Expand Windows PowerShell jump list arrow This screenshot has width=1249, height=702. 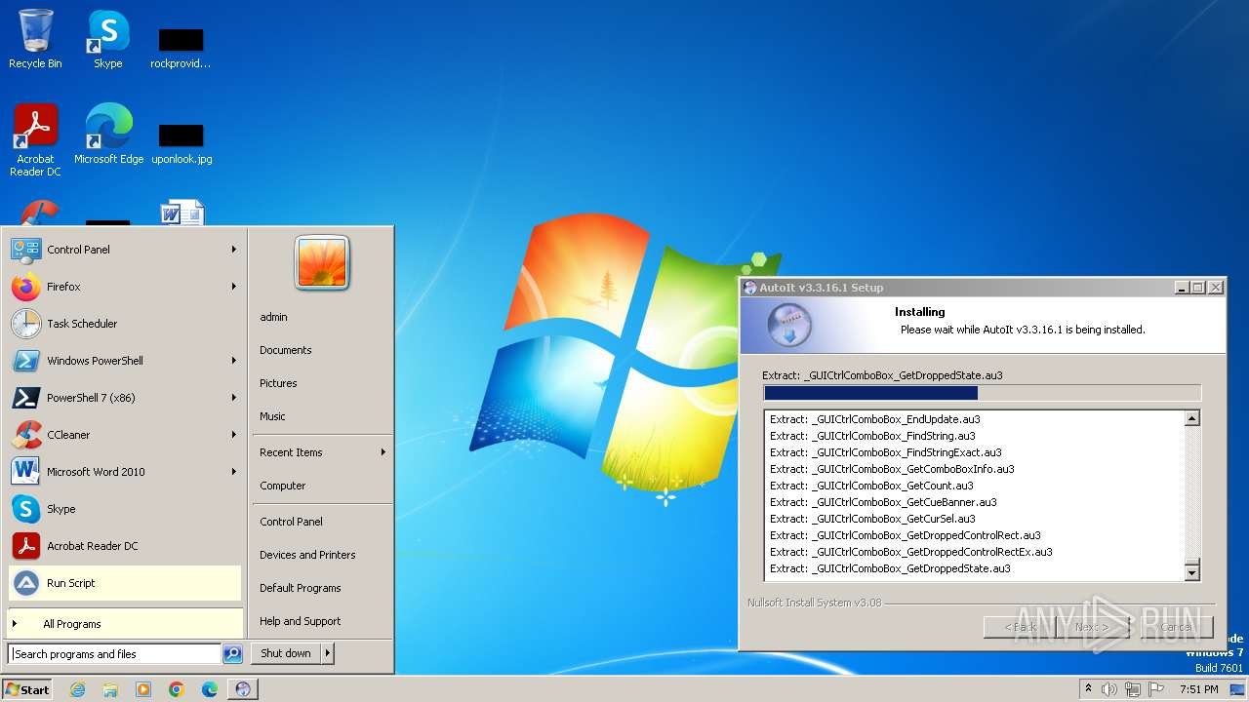click(x=234, y=361)
